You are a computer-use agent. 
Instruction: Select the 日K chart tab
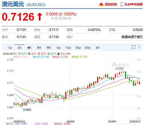[20, 48]
